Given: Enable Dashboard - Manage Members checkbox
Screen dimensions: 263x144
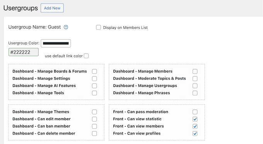Looking at the screenshot, I should [x=195, y=71].
